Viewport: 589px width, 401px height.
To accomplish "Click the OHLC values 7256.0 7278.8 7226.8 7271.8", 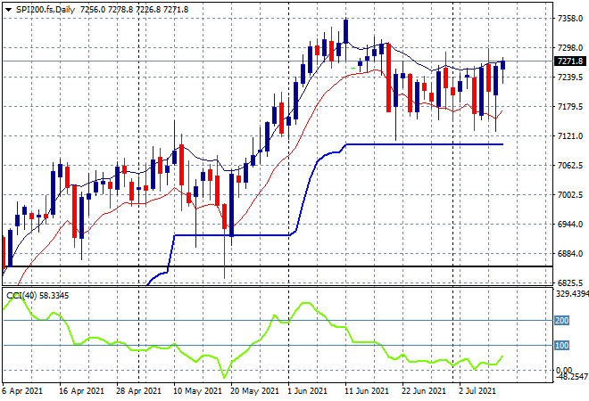I will [x=134, y=10].
